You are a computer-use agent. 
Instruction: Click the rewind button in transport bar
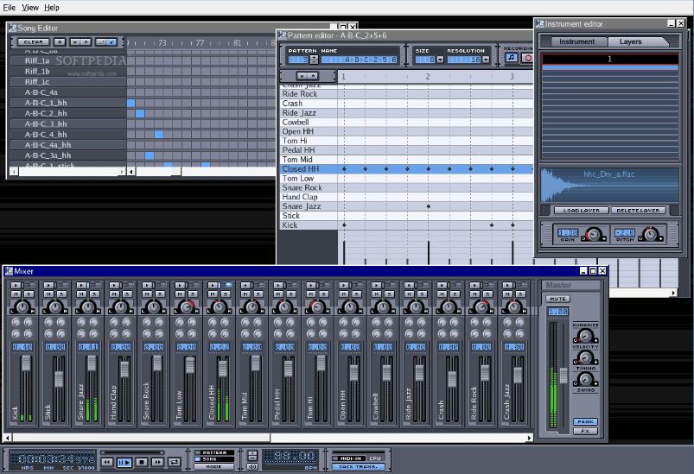tap(107, 462)
